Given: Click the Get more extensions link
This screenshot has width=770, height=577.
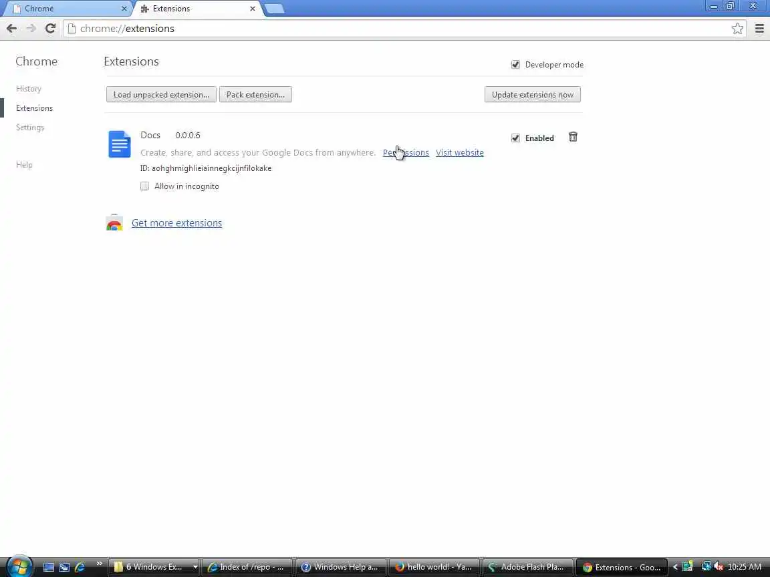Looking at the screenshot, I should point(176,223).
